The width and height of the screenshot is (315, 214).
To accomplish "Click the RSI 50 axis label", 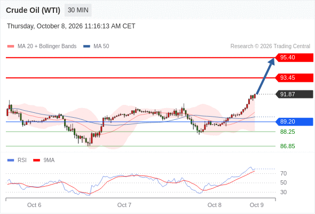I will click(x=283, y=183).
